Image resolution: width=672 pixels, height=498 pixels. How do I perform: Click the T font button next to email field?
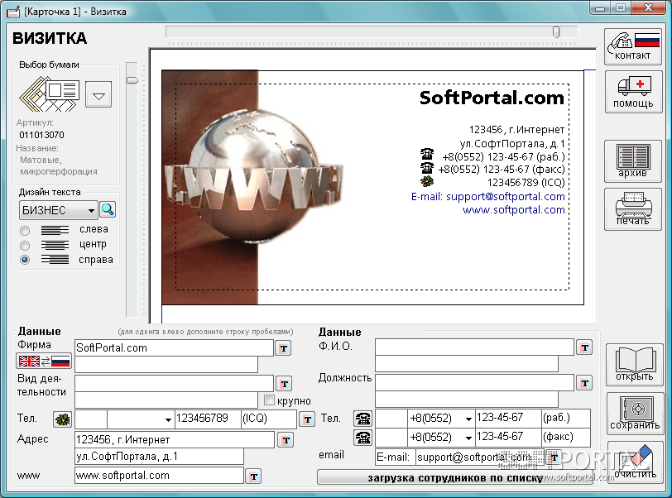click(x=554, y=457)
